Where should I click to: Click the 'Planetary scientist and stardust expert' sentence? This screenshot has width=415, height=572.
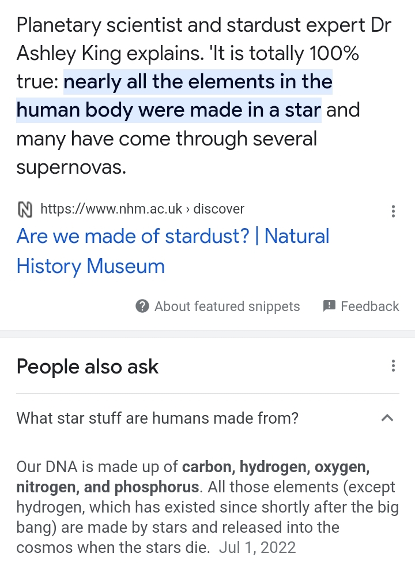click(x=191, y=25)
